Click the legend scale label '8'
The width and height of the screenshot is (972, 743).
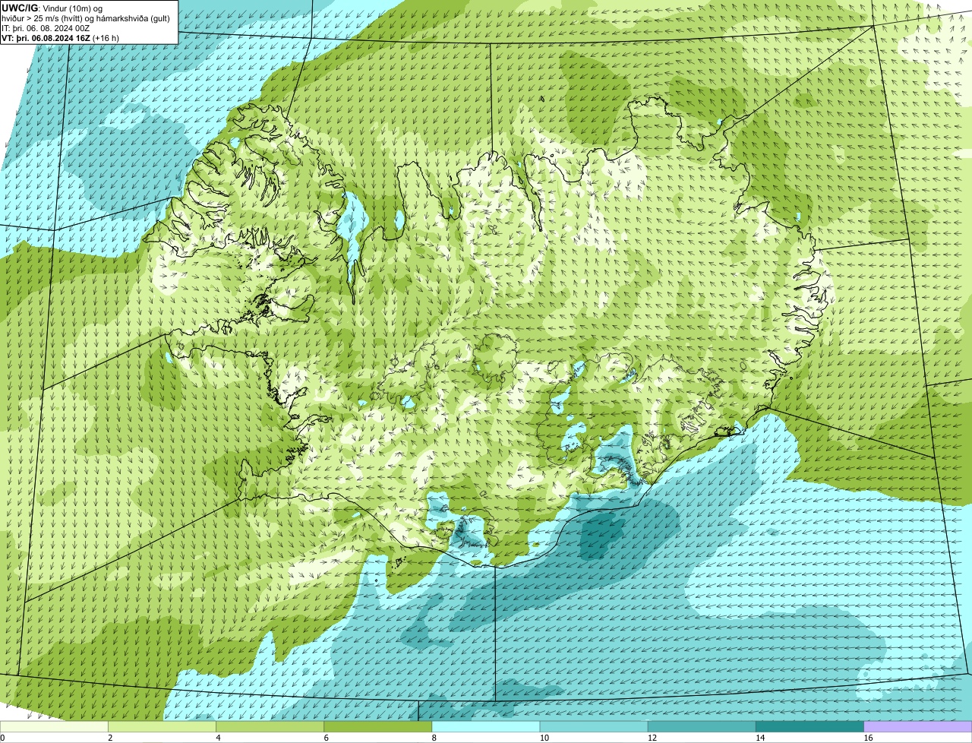click(434, 738)
